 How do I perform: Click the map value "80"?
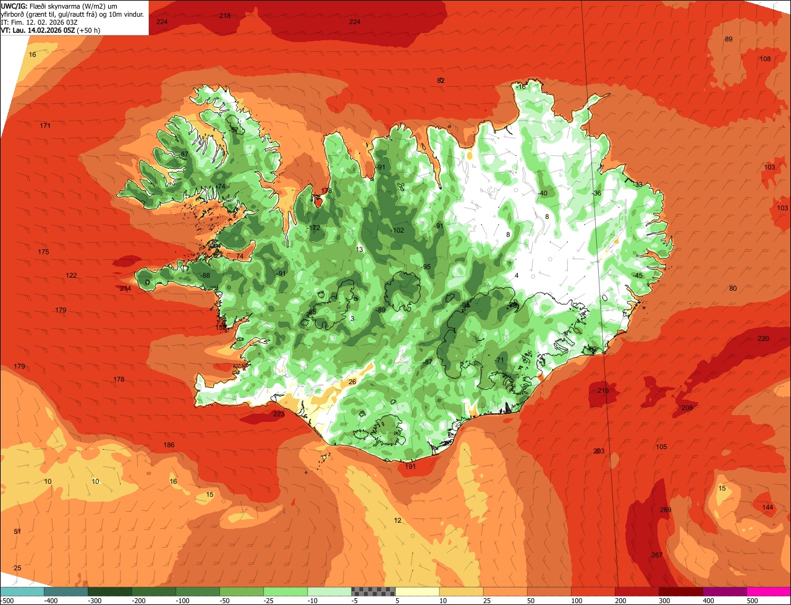click(733, 288)
